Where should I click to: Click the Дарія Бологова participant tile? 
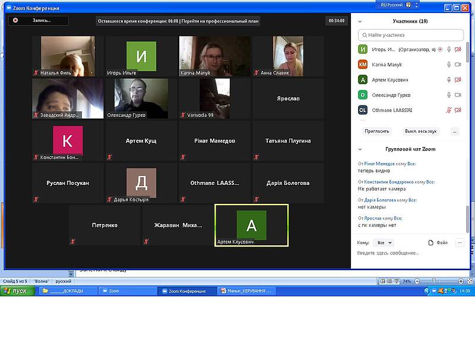[288, 183]
